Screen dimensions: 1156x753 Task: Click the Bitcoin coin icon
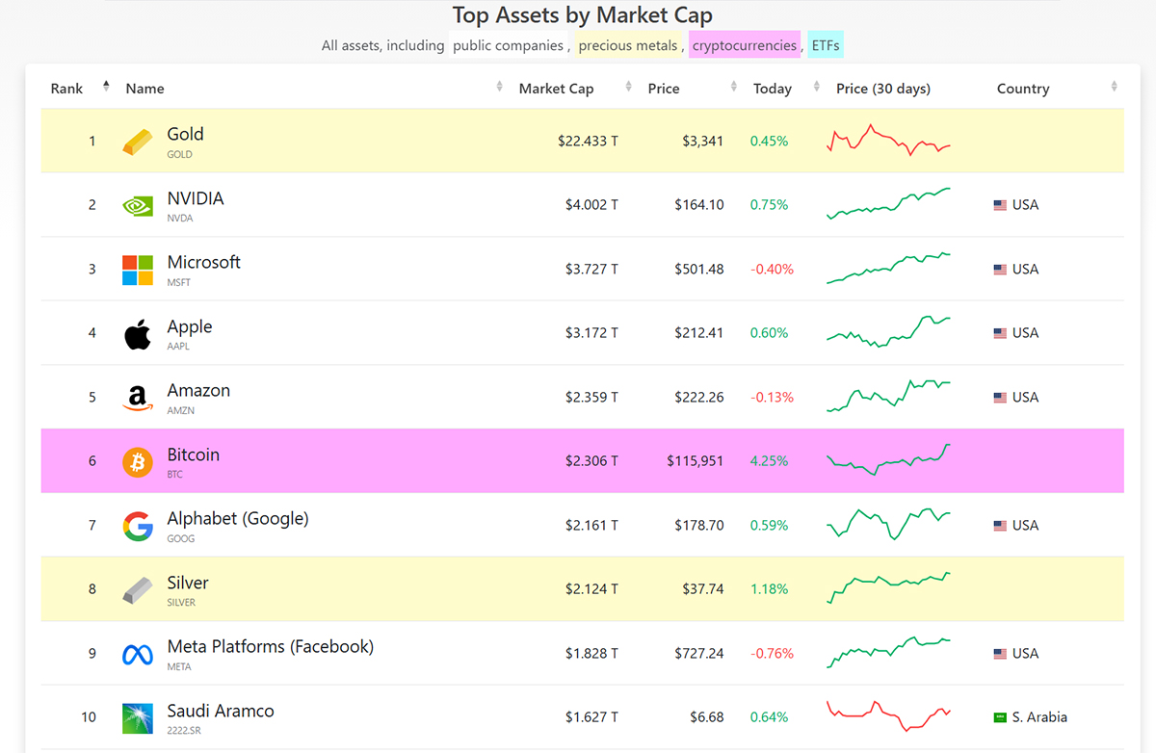coord(138,461)
